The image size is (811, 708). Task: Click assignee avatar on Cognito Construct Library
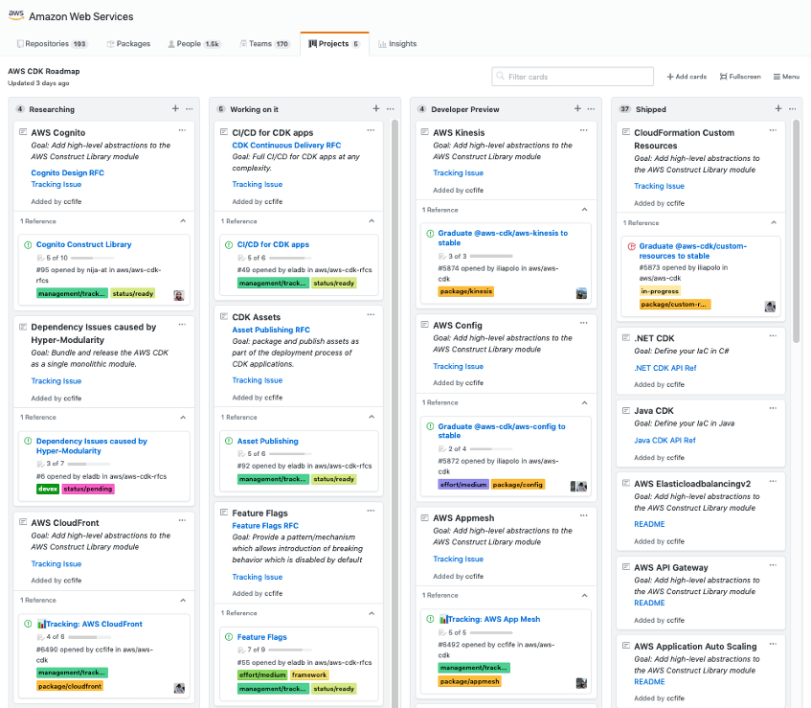tap(179, 295)
